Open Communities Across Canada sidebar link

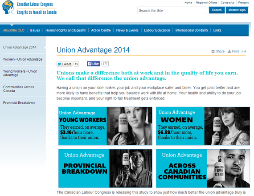click(18, 89)
